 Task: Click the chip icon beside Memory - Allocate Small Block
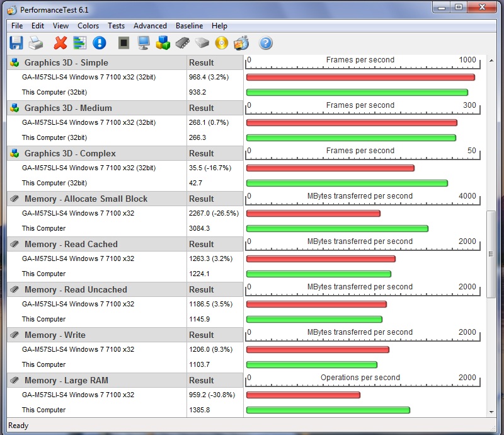(14, 199)
